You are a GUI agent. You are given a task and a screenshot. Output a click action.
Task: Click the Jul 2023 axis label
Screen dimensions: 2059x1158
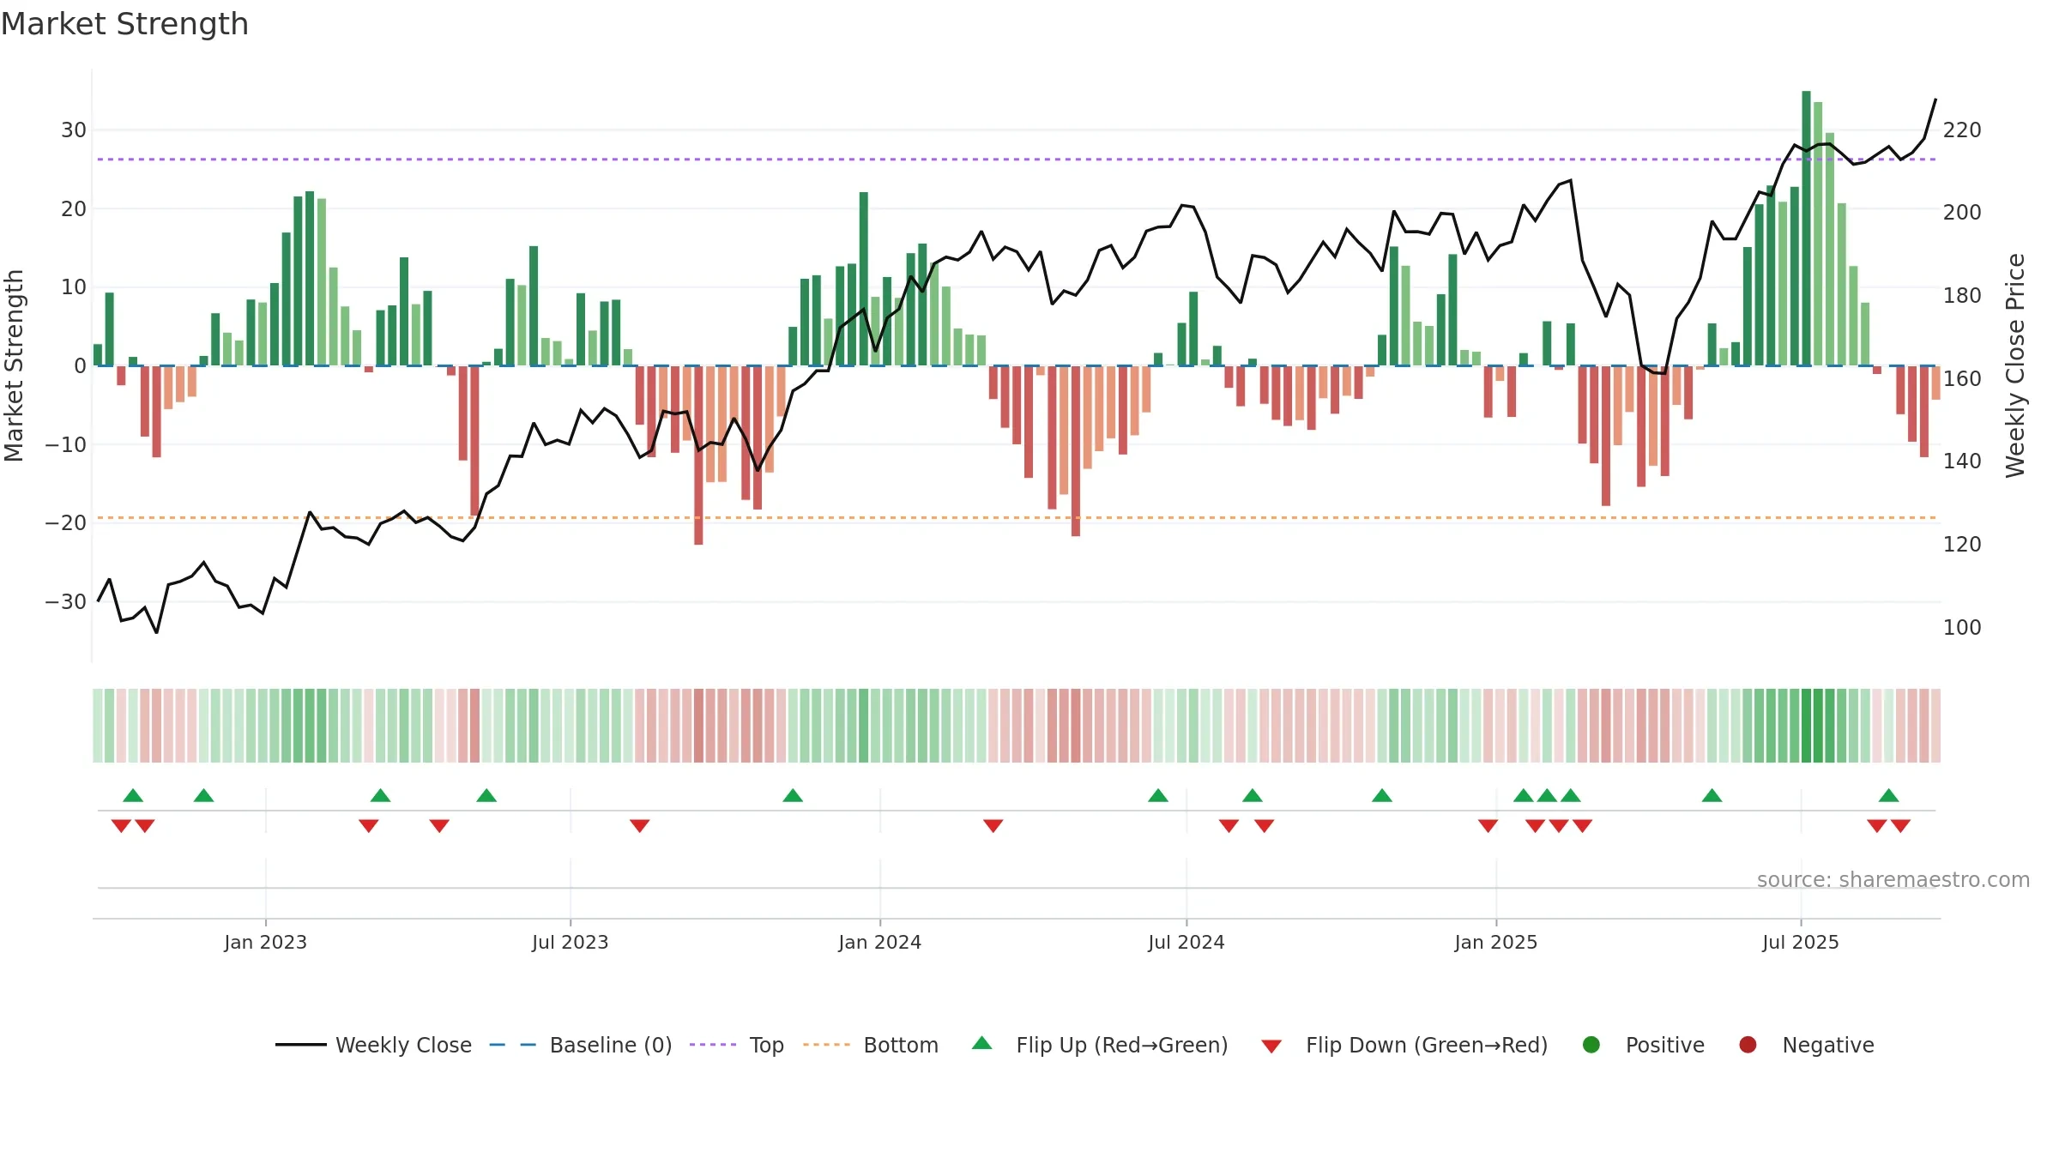(570, 942)
